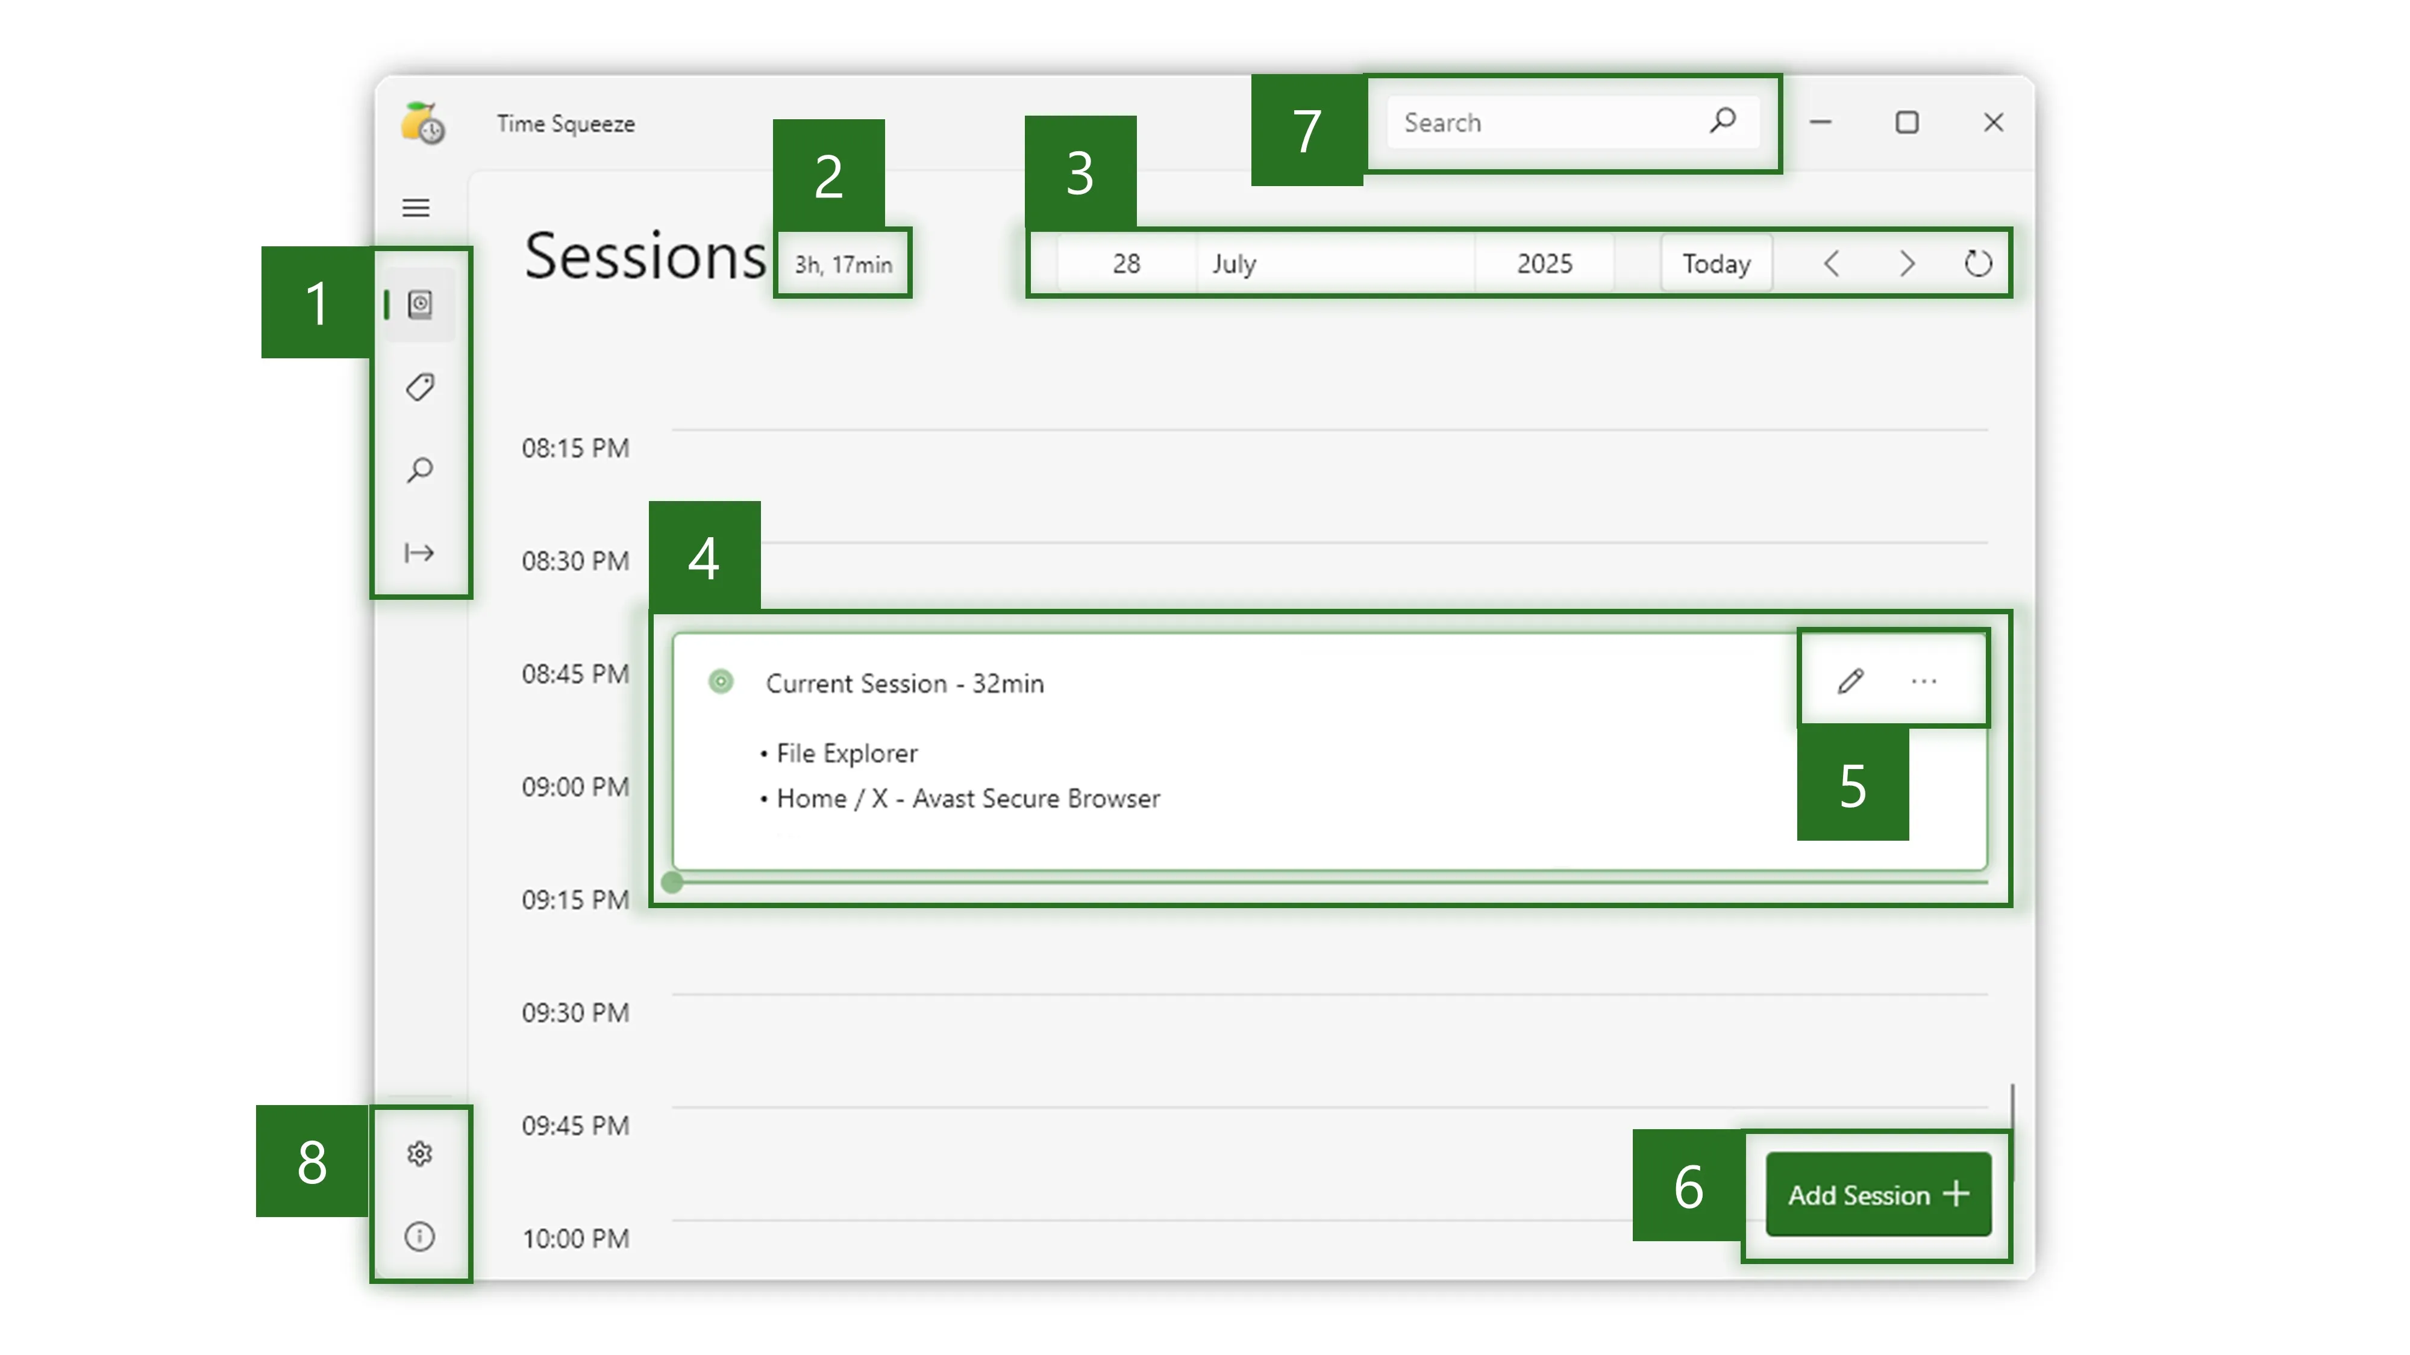This screenshot has height=1355, width=2410.
Task: Refresh the timeline with the reload icon
Action: point(1978,264)
